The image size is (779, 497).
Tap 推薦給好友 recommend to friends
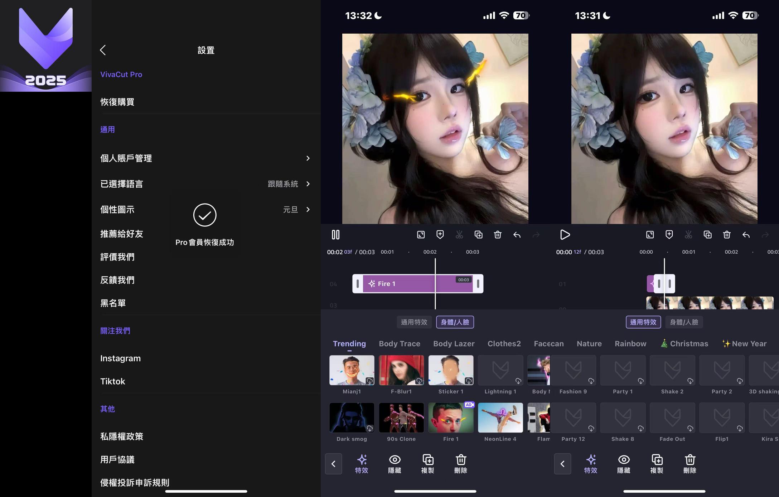tap(122, 234)
